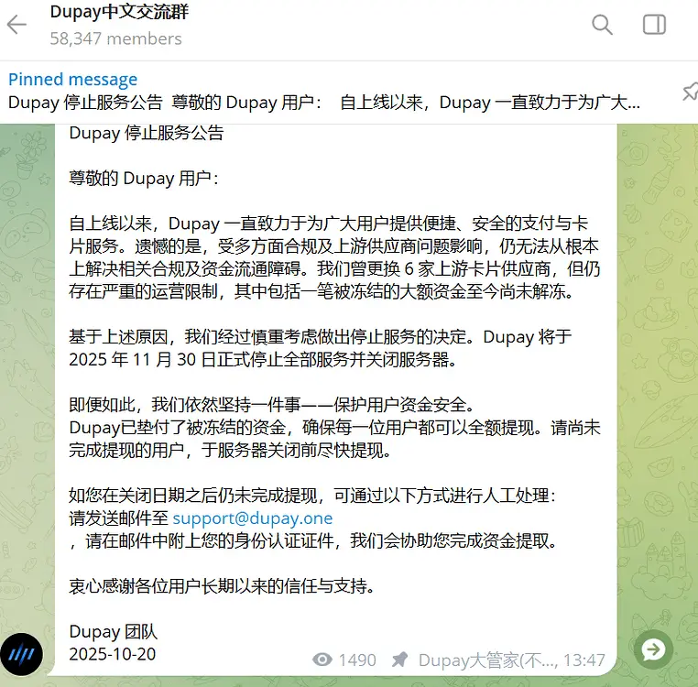Click the 58,347 members subtitle

(115, 38)
